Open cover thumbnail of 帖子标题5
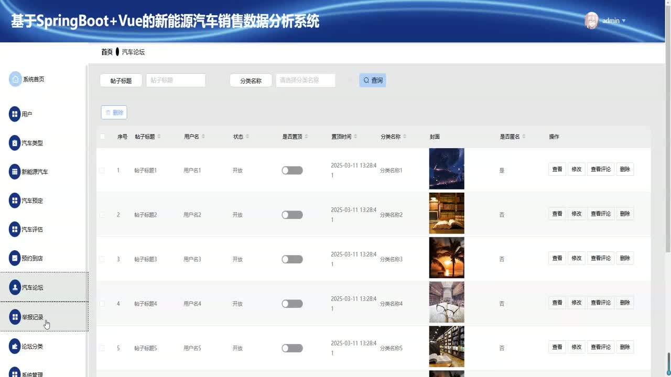The image size is (671, 377). pyautogui.click(x=447, y=347)
